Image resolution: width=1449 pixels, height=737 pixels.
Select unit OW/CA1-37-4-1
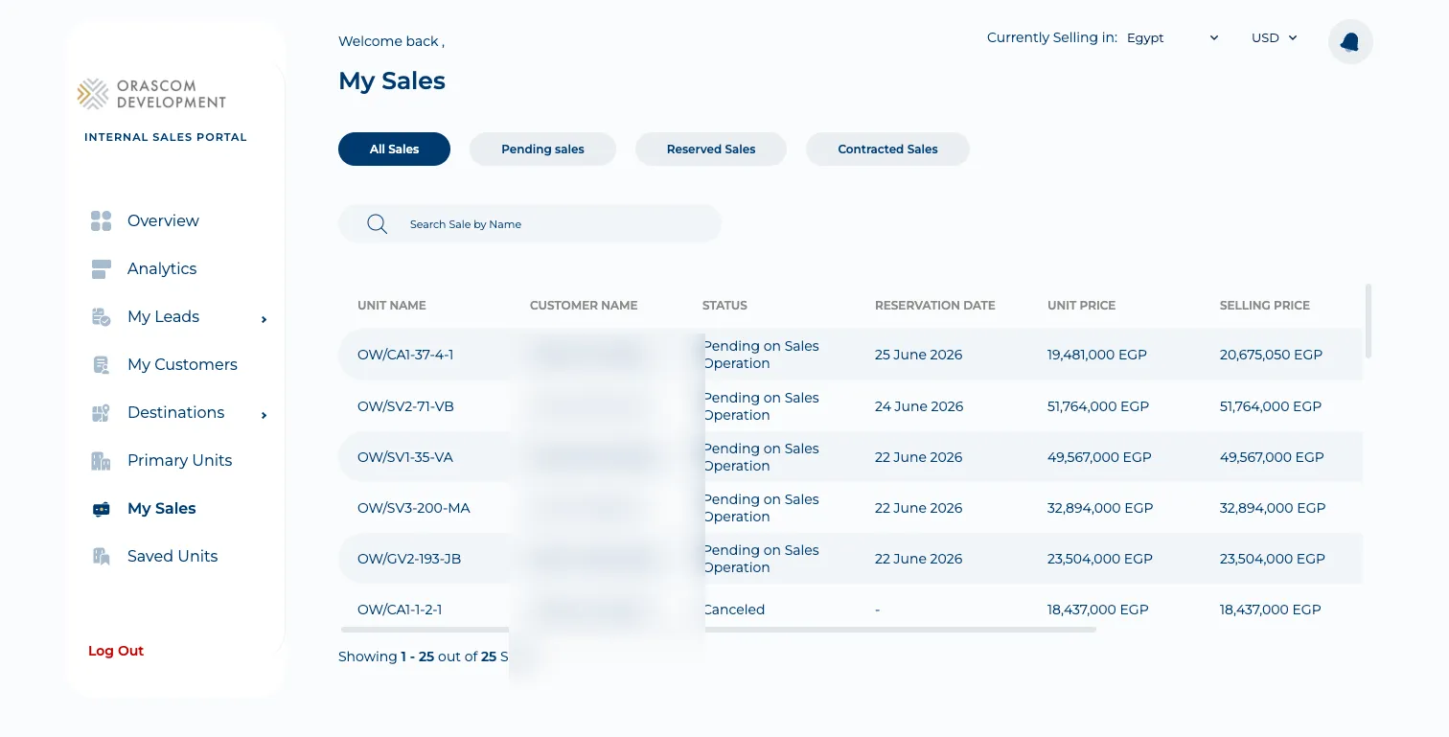[x=405, y=356]
